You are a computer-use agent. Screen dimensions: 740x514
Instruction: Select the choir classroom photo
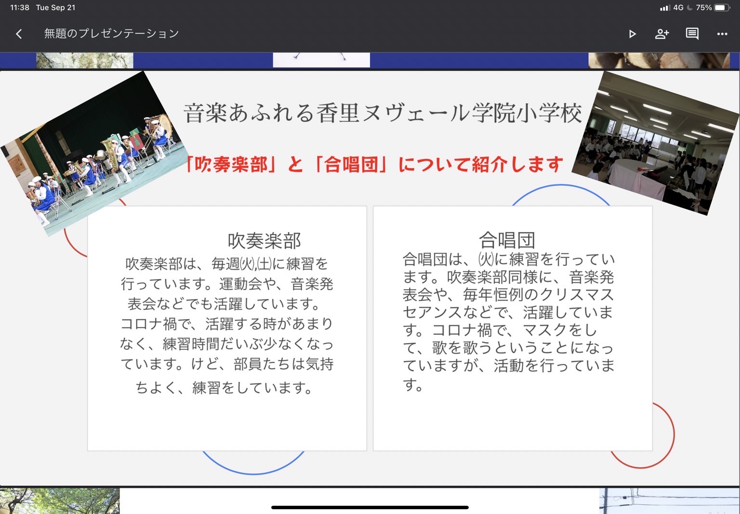tap(656, 144)
